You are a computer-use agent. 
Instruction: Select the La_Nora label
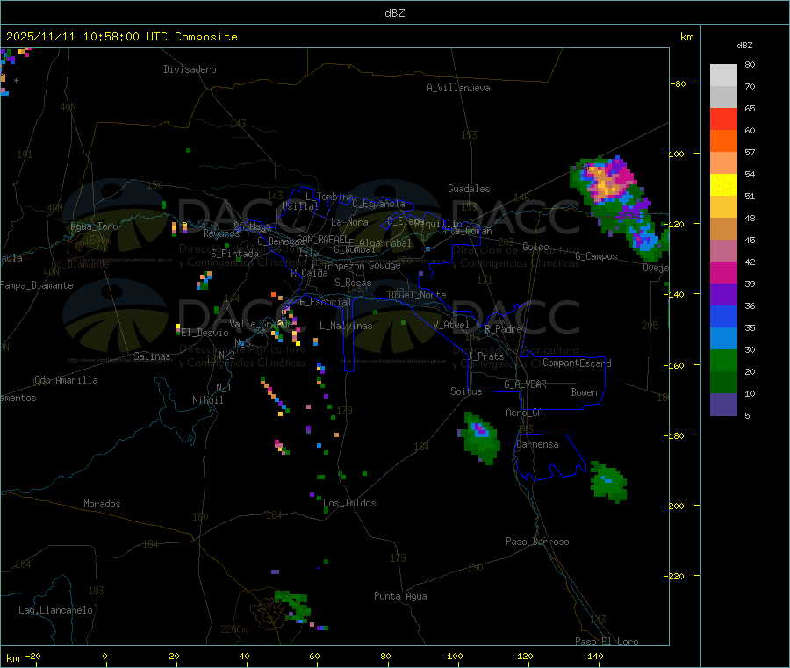[349, 222]
